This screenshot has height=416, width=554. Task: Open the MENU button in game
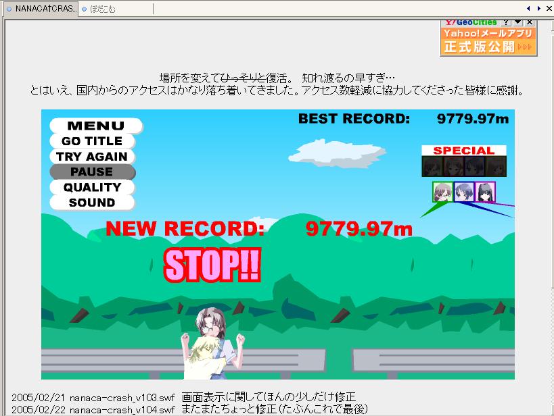[96, 126]
